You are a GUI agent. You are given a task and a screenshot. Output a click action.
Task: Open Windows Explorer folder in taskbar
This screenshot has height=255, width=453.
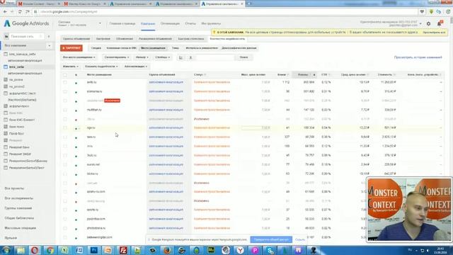click(21, 250)
